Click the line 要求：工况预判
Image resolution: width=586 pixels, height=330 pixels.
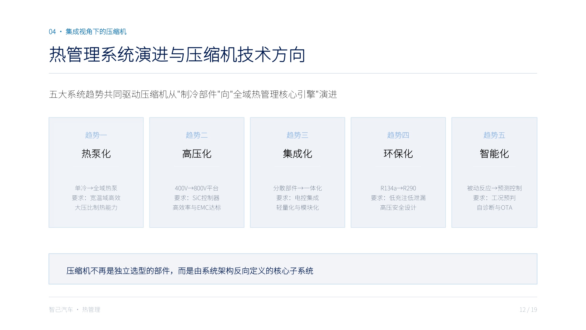494,198
